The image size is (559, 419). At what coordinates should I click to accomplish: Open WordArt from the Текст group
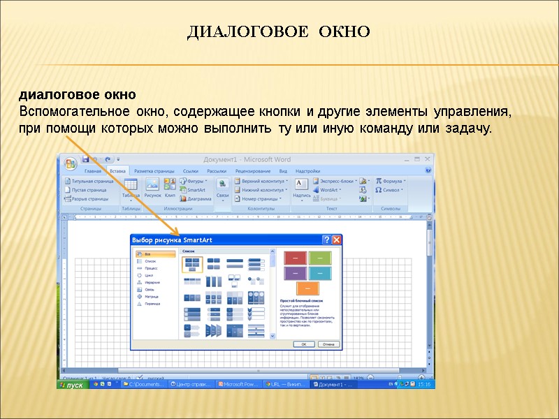(328, 190)
